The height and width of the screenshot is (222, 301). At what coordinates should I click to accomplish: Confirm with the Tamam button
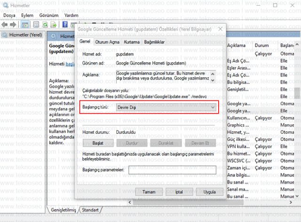coord(149,192)
